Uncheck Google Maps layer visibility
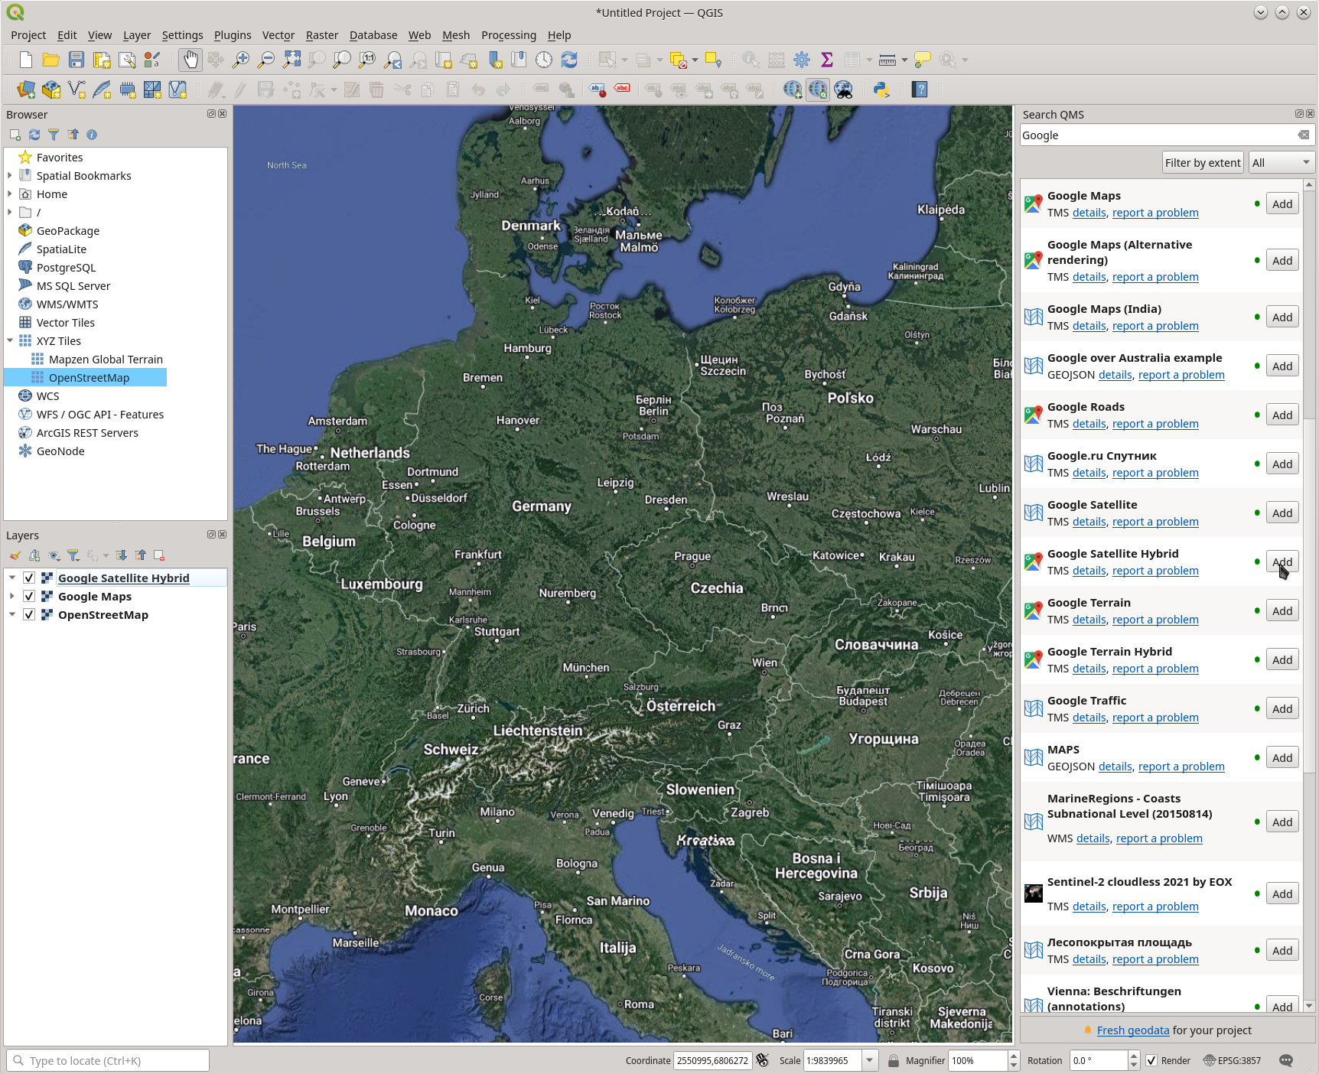The width and height of the screenshot is (1319, 1074). point(29,596)
